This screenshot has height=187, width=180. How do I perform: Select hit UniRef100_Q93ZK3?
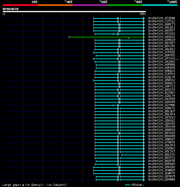pyautogui.click(x=161, y=117)
